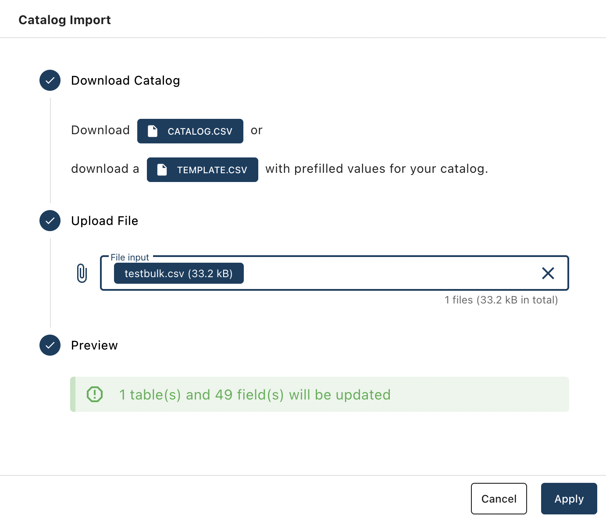Download the CATALOG.CSV file

pos(190,131)
